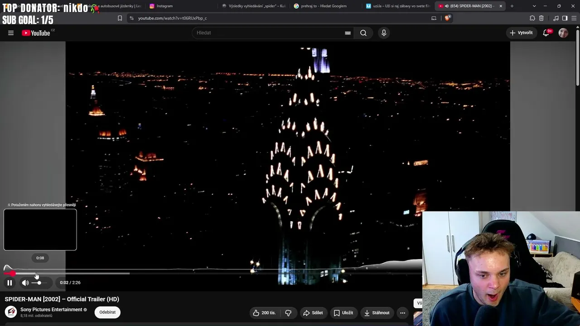Switch to the uzi.la tab
Viewport: 580px width, 326px height.
[399, 6]
